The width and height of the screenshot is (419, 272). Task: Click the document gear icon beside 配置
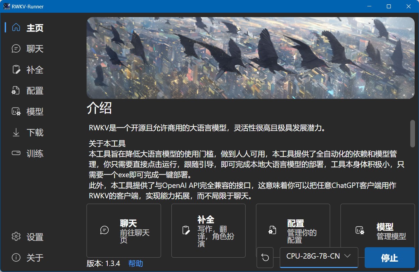[16, 90]
